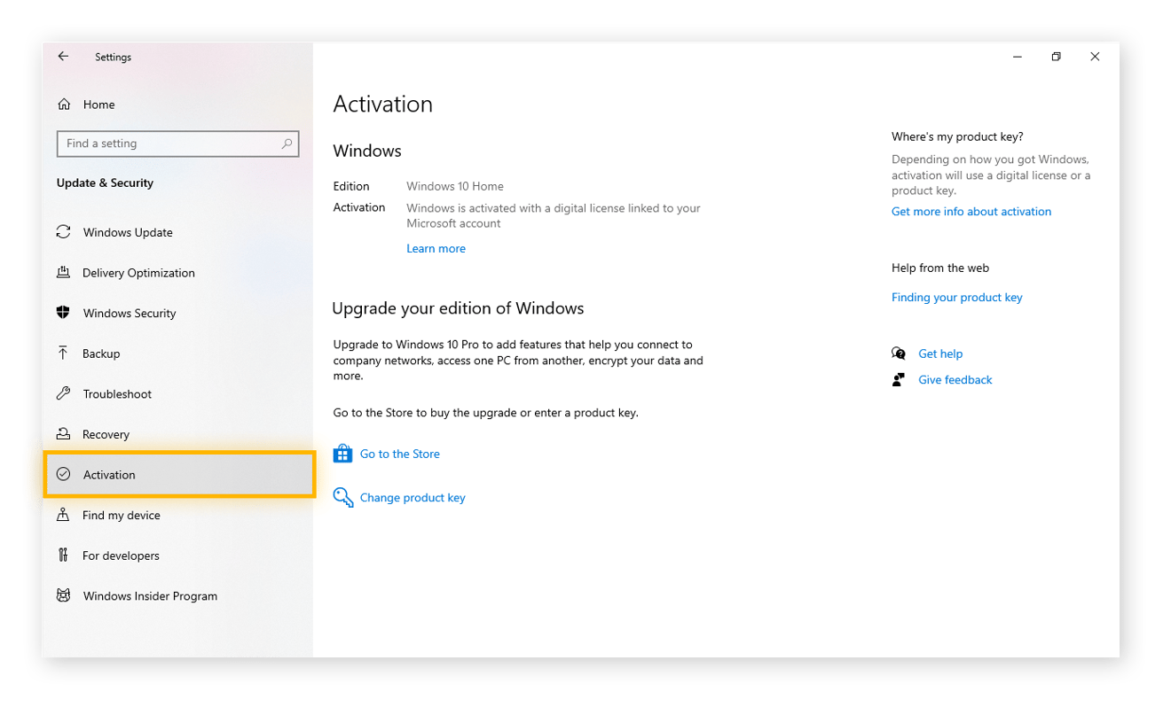Open the Learn more link under Activation status
Image resolution: width=1171 pixels, height=707 pixels.
click(436, 248)
